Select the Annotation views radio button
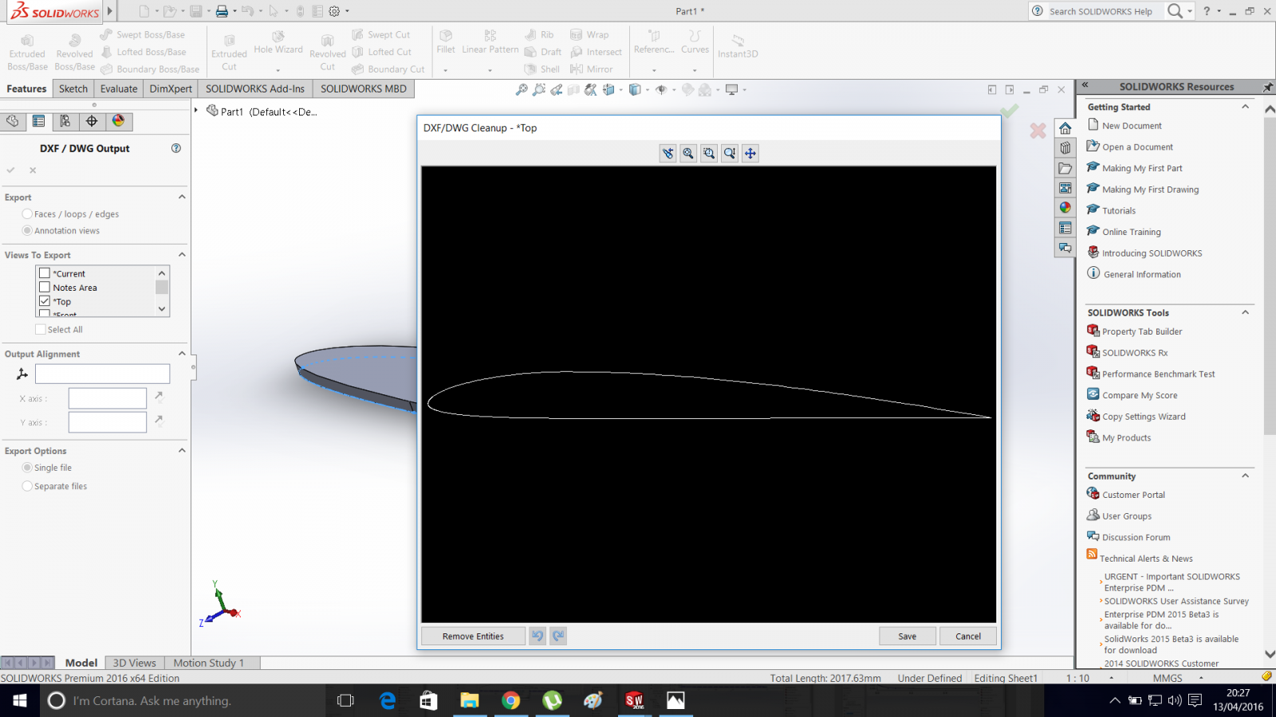 point(28,231)
